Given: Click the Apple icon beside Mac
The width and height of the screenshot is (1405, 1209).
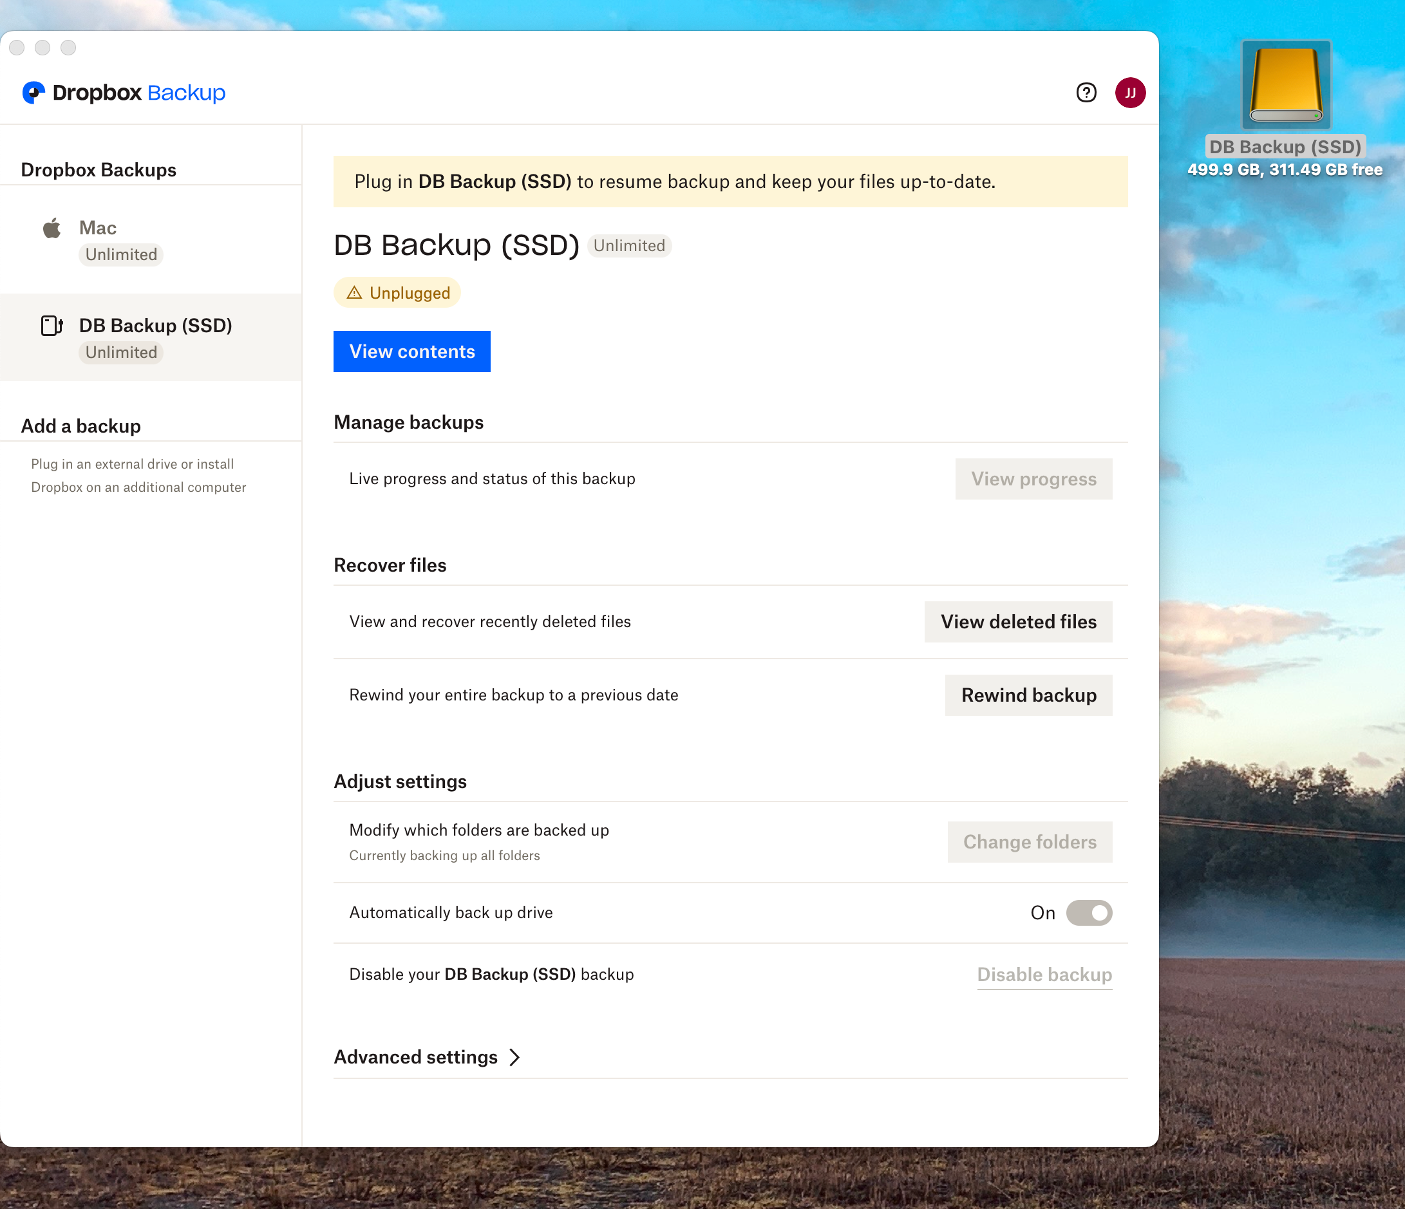Looking at the screenshot, I should pos(52,229).
